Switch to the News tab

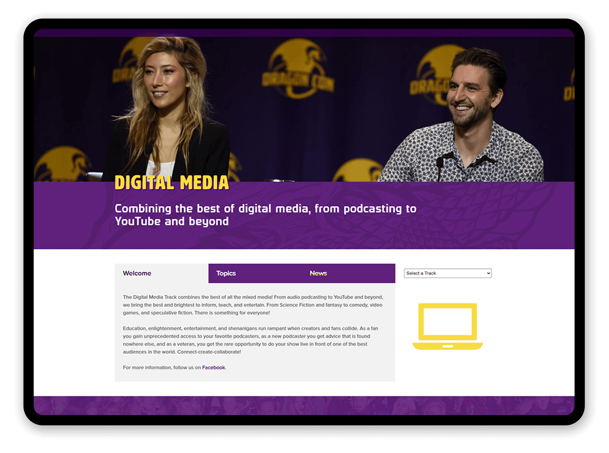coord(348,273)
